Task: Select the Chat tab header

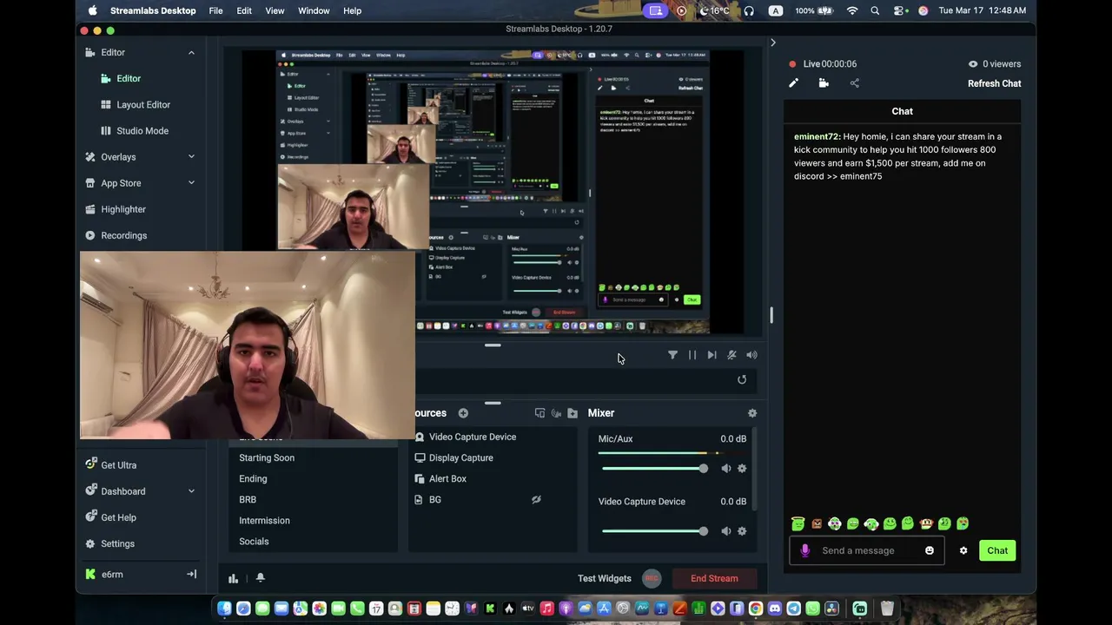Action: pos(902,111)
